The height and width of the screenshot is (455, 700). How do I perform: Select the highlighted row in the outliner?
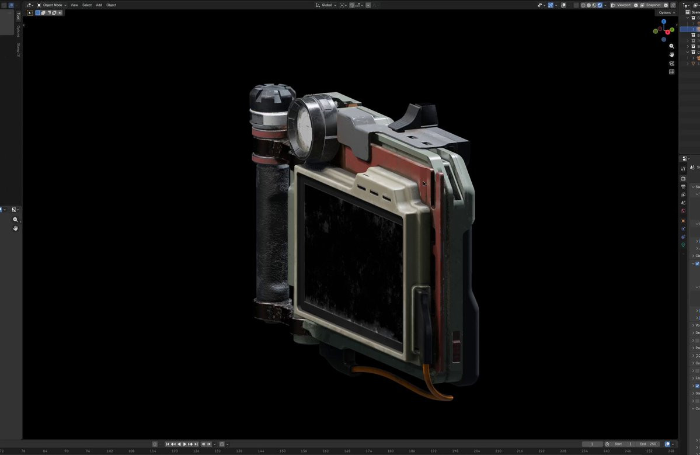(689, 29)
